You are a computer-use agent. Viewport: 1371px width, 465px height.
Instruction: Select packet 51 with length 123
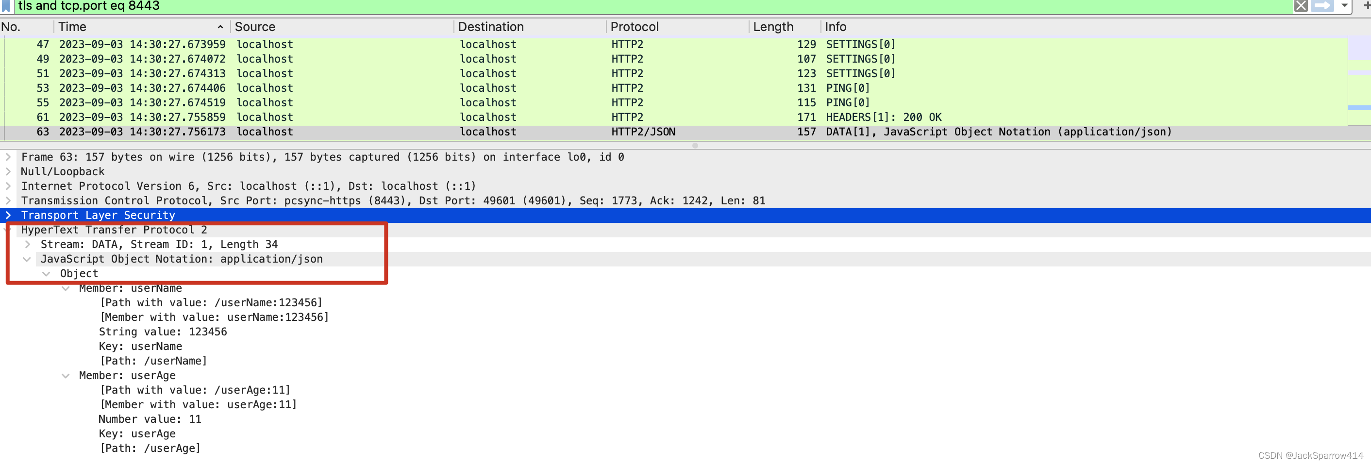(674, 73)
